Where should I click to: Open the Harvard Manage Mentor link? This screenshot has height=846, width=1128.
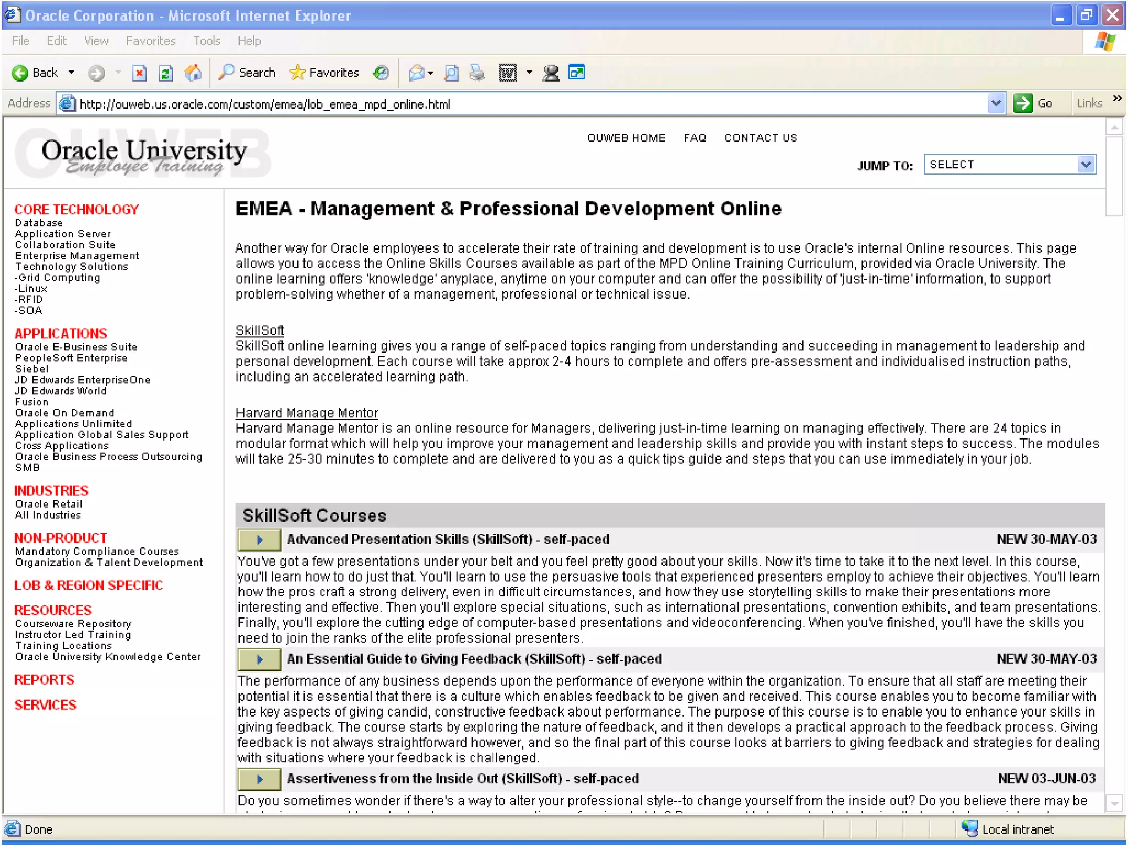307,413
